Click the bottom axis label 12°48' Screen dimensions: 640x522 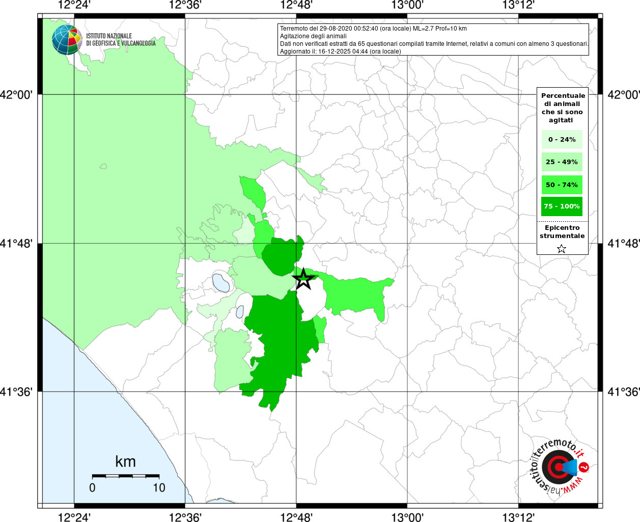pos(296,517)
